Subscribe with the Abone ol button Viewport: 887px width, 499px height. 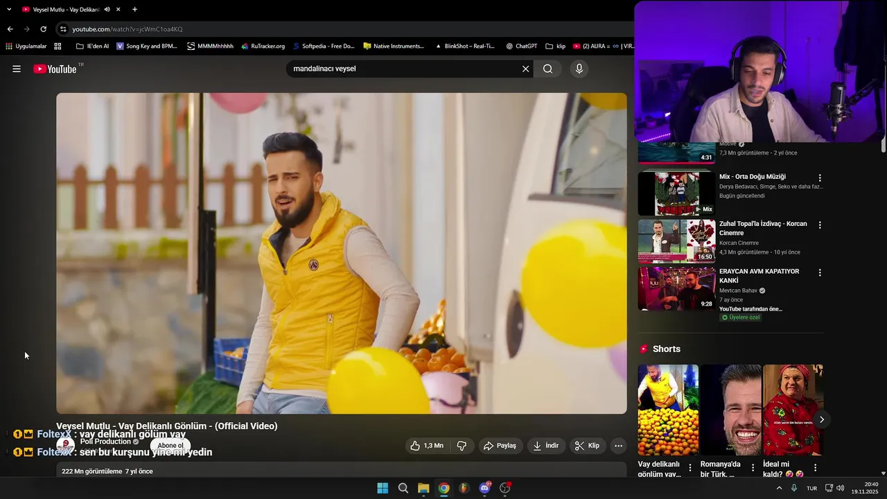170,446
